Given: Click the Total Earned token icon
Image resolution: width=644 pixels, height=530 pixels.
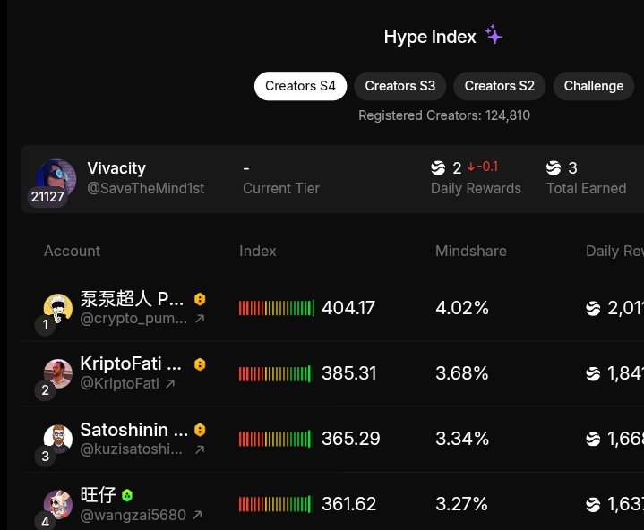Looking at the screenshot, I should [554, 168].
